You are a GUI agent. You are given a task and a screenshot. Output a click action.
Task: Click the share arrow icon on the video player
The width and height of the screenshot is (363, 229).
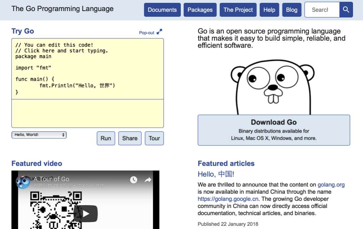click(147, 180)
